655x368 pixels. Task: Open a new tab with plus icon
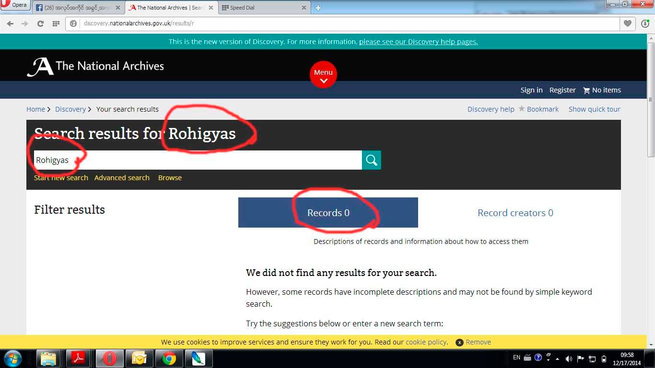pos(318,8)
